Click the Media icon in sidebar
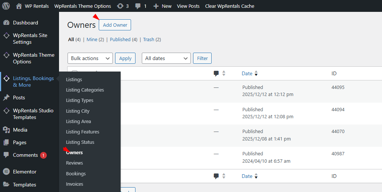This screenshot has width=382, height=192. (x=6, y=130)
